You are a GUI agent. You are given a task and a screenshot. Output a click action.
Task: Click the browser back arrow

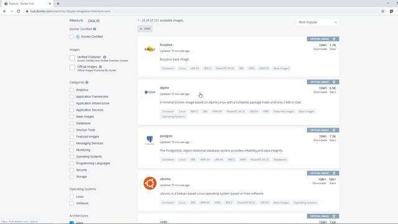point(4,11)
